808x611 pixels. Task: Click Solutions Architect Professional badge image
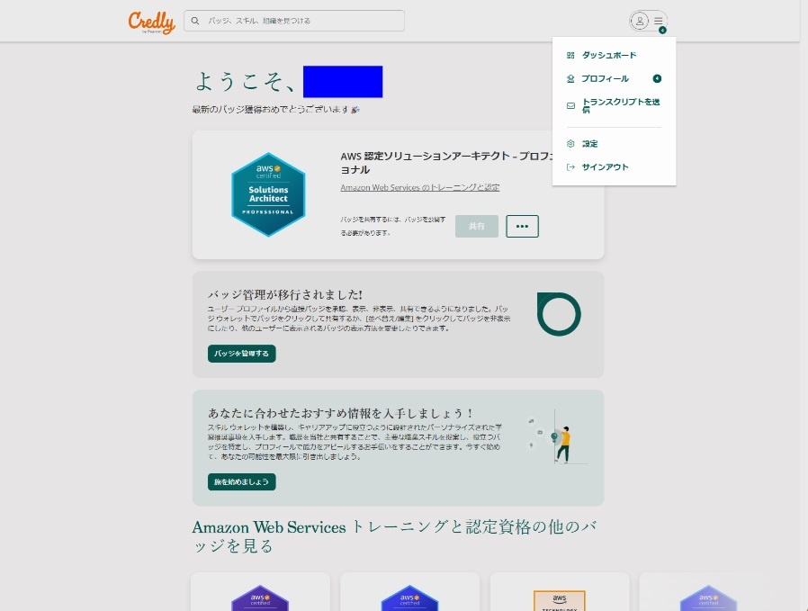point(268,194)
